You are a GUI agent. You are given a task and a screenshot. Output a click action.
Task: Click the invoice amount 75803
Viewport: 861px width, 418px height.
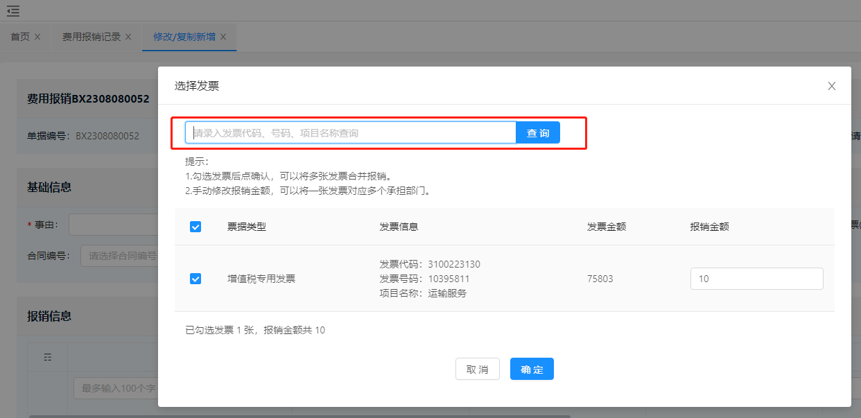pos(600,279)
